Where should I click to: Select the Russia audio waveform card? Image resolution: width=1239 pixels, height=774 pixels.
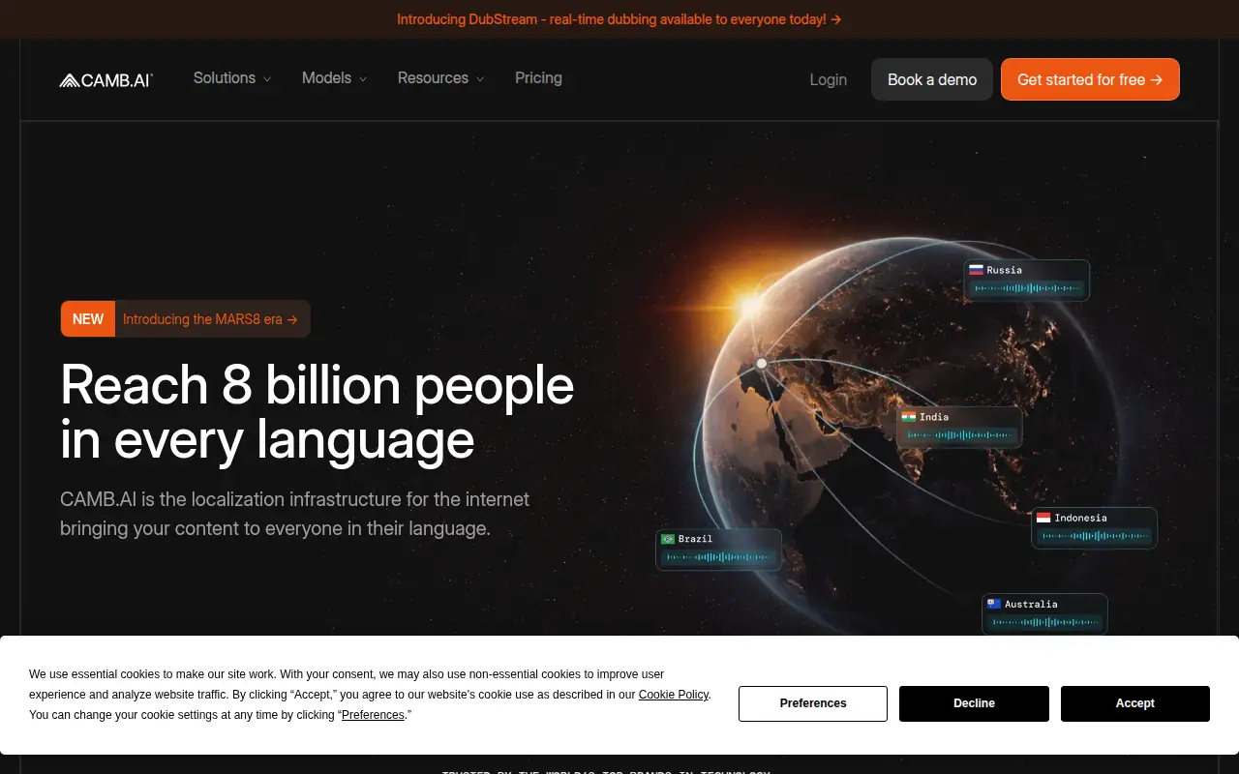click(1027, 280)
